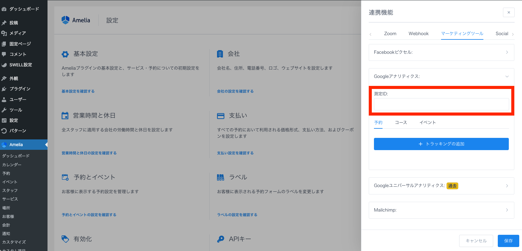Select the イベント tracking tab
Image resolution: width=522 pixels, height=251 pixels.
427,123
